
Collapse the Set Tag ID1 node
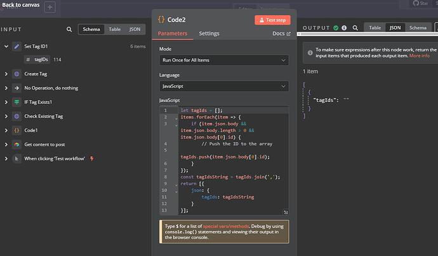point(6,46)
